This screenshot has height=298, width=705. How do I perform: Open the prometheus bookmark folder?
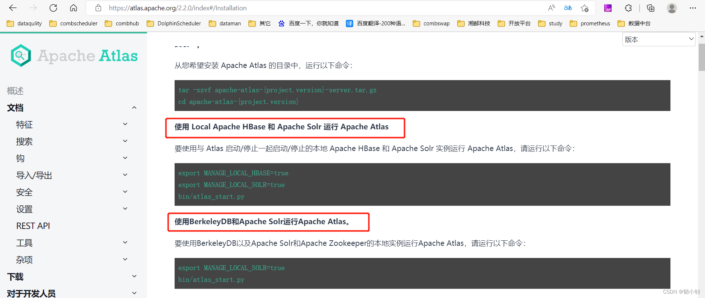click(590, 24)
